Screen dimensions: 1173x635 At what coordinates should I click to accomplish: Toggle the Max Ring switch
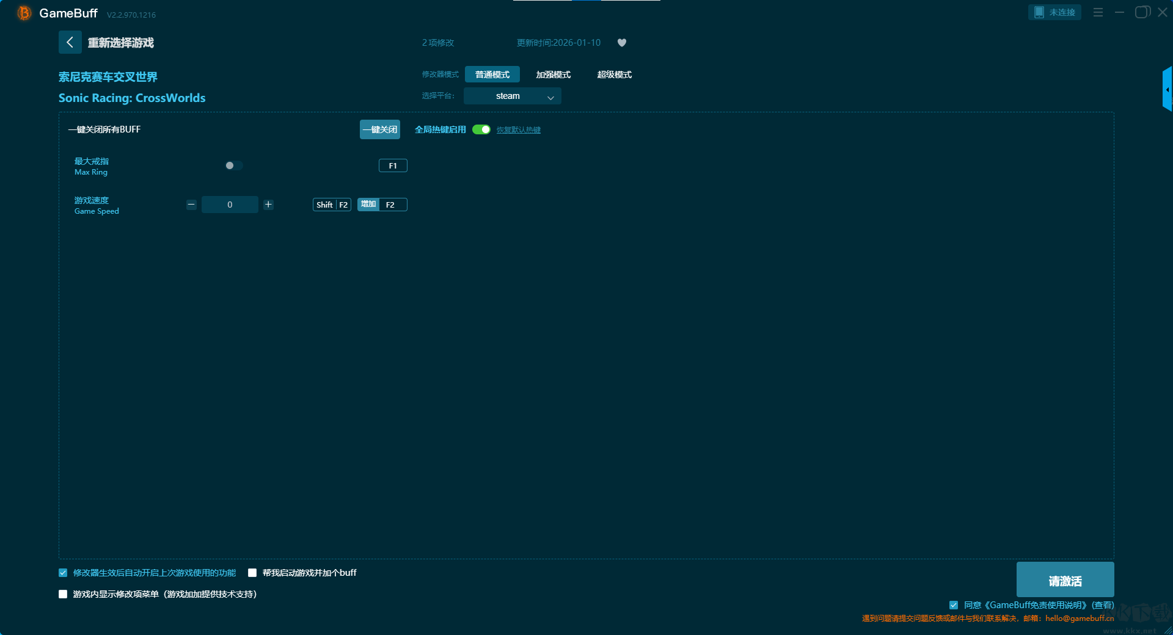click(233, 165)
